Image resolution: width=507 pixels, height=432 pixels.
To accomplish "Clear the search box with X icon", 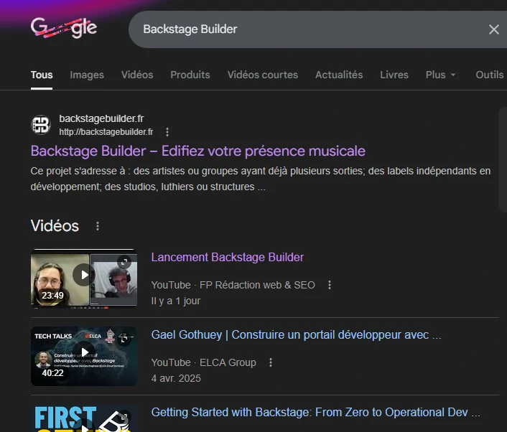I will tap(493, 29).
